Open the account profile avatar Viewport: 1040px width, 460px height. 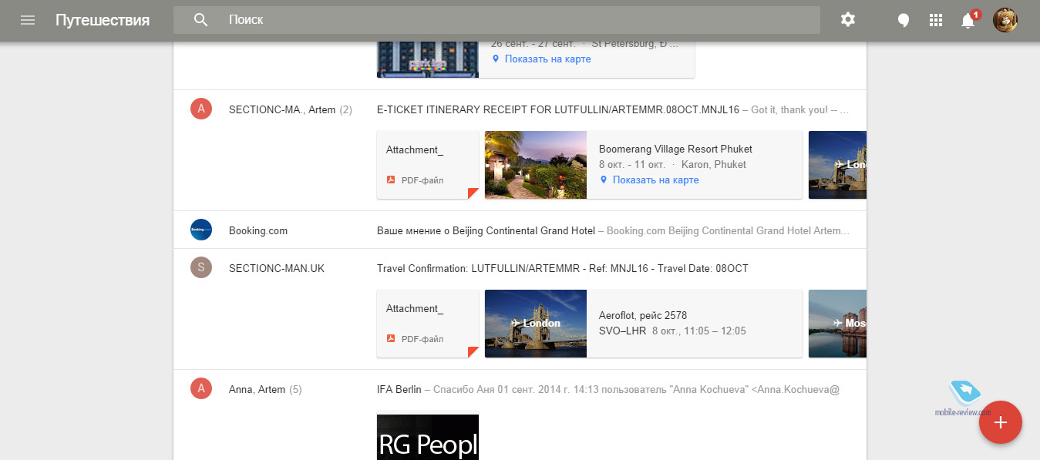[x=1005, y=20]
